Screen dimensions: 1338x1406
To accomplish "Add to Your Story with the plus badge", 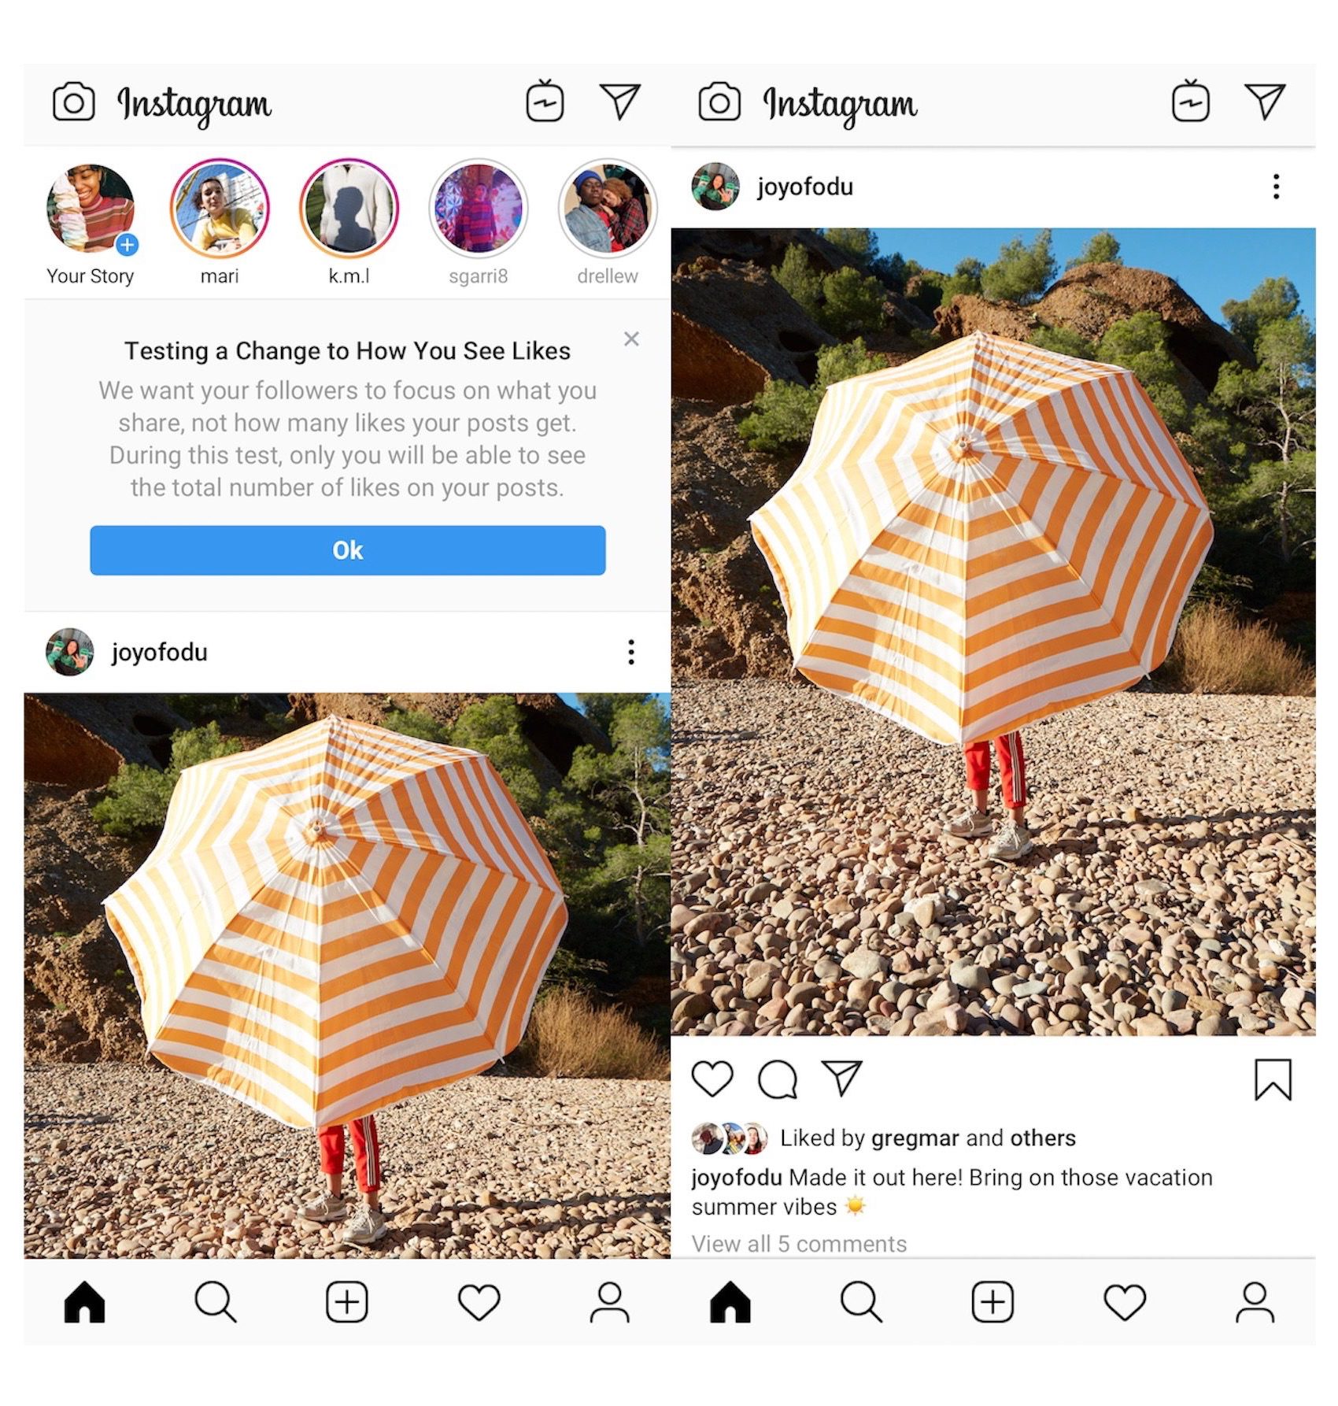I will (x=127, y=245).
